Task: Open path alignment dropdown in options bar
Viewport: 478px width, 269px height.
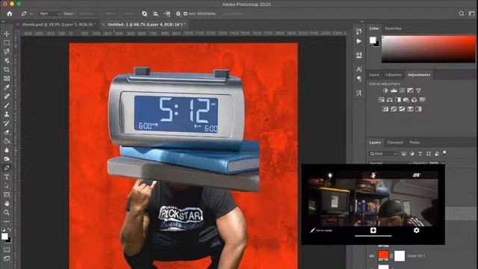Action: pyautogui.click(x=155, y=13)
